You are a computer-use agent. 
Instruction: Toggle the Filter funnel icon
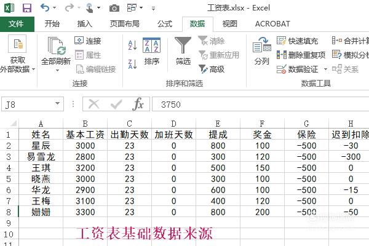pyautogui.click(x=183, y=45)
